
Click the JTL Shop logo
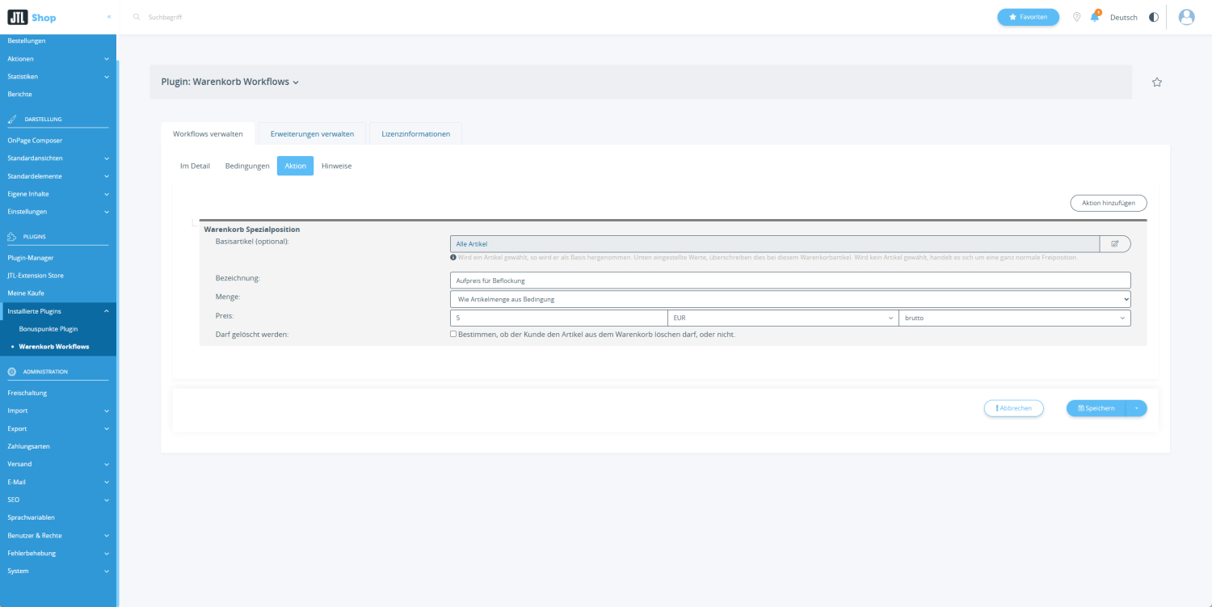[32, 17]
